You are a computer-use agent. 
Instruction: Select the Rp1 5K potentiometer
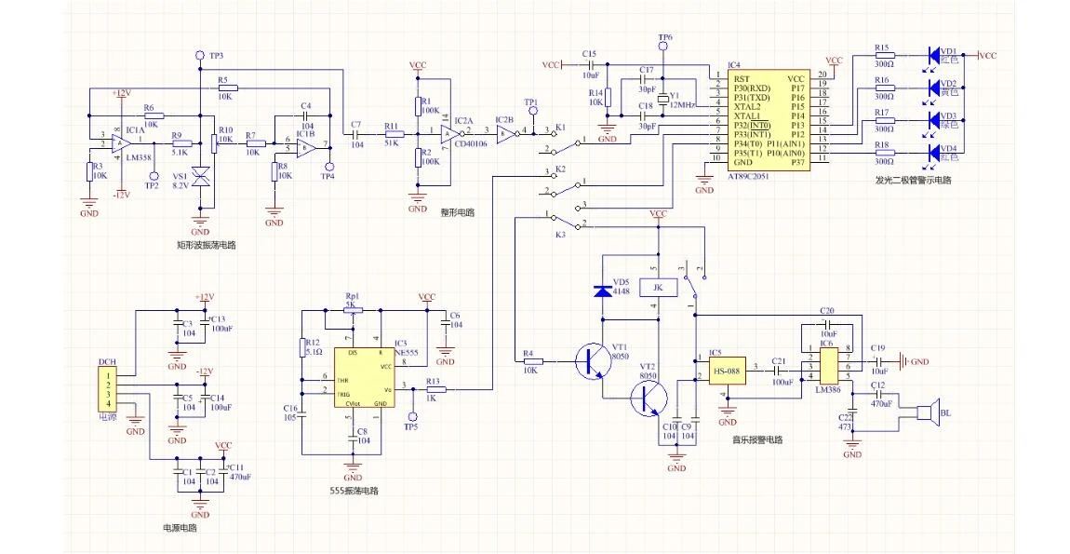click(x=352, y=309)
